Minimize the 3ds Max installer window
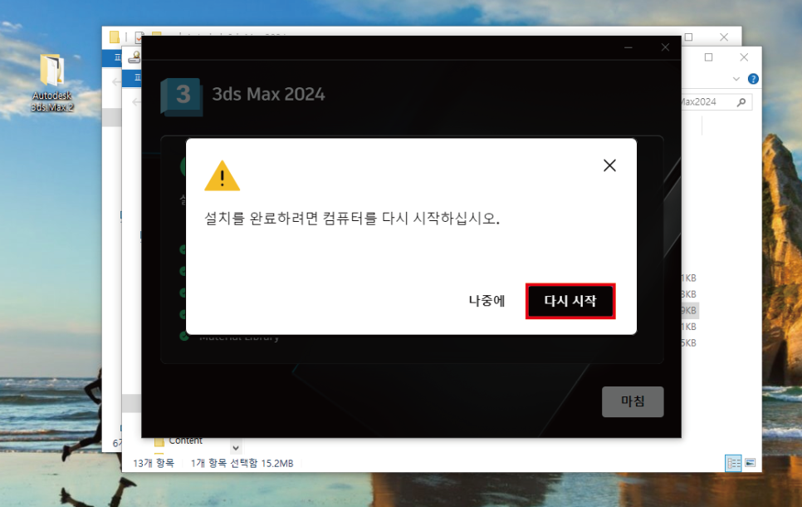The height and width of the screenshot is (507, 802). point(628,47)
